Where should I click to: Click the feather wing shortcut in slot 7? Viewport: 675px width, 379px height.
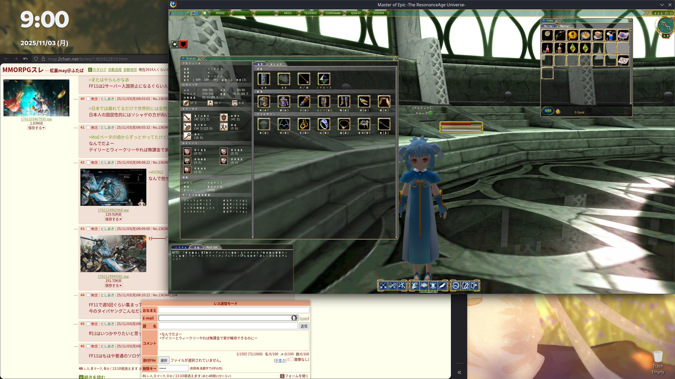pos(442,286)
